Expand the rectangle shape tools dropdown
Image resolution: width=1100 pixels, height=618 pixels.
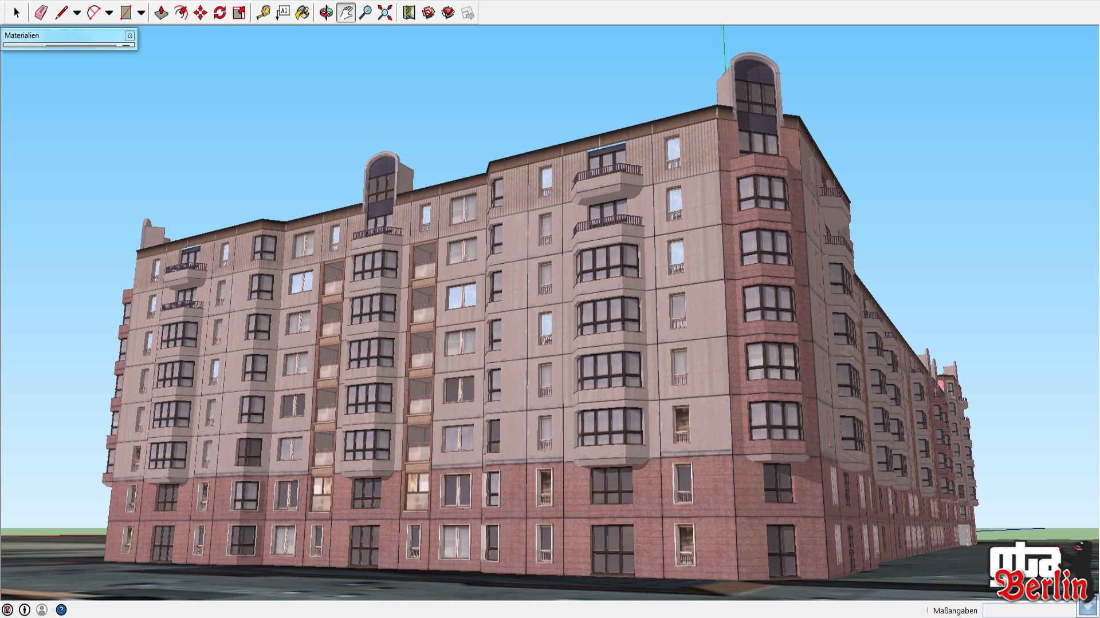(x=141, y=13)
